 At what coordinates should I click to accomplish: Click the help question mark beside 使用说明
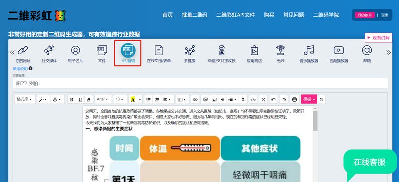click(x=30, y=68)
